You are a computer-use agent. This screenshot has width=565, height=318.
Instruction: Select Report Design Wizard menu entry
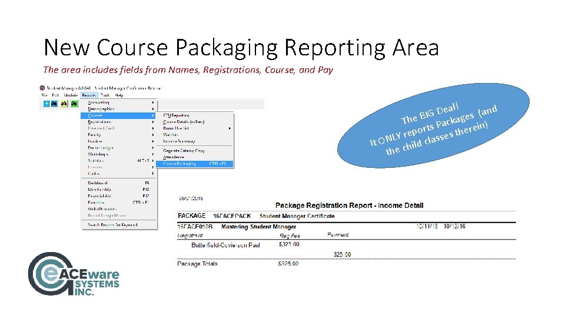[x=107, y=216]
